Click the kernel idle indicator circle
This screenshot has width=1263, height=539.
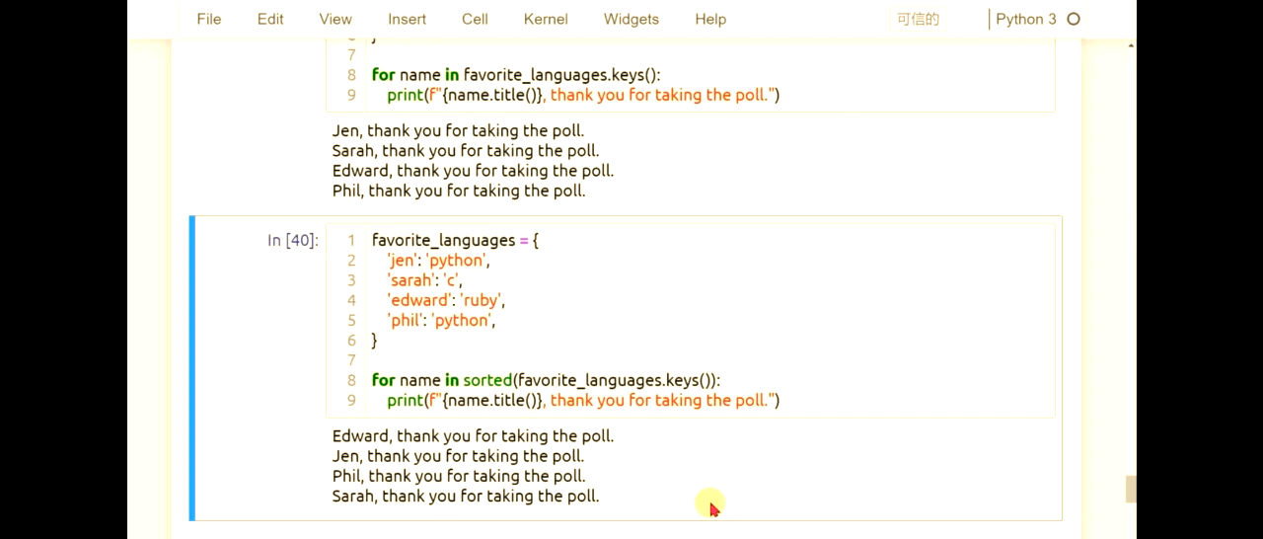1074,19
